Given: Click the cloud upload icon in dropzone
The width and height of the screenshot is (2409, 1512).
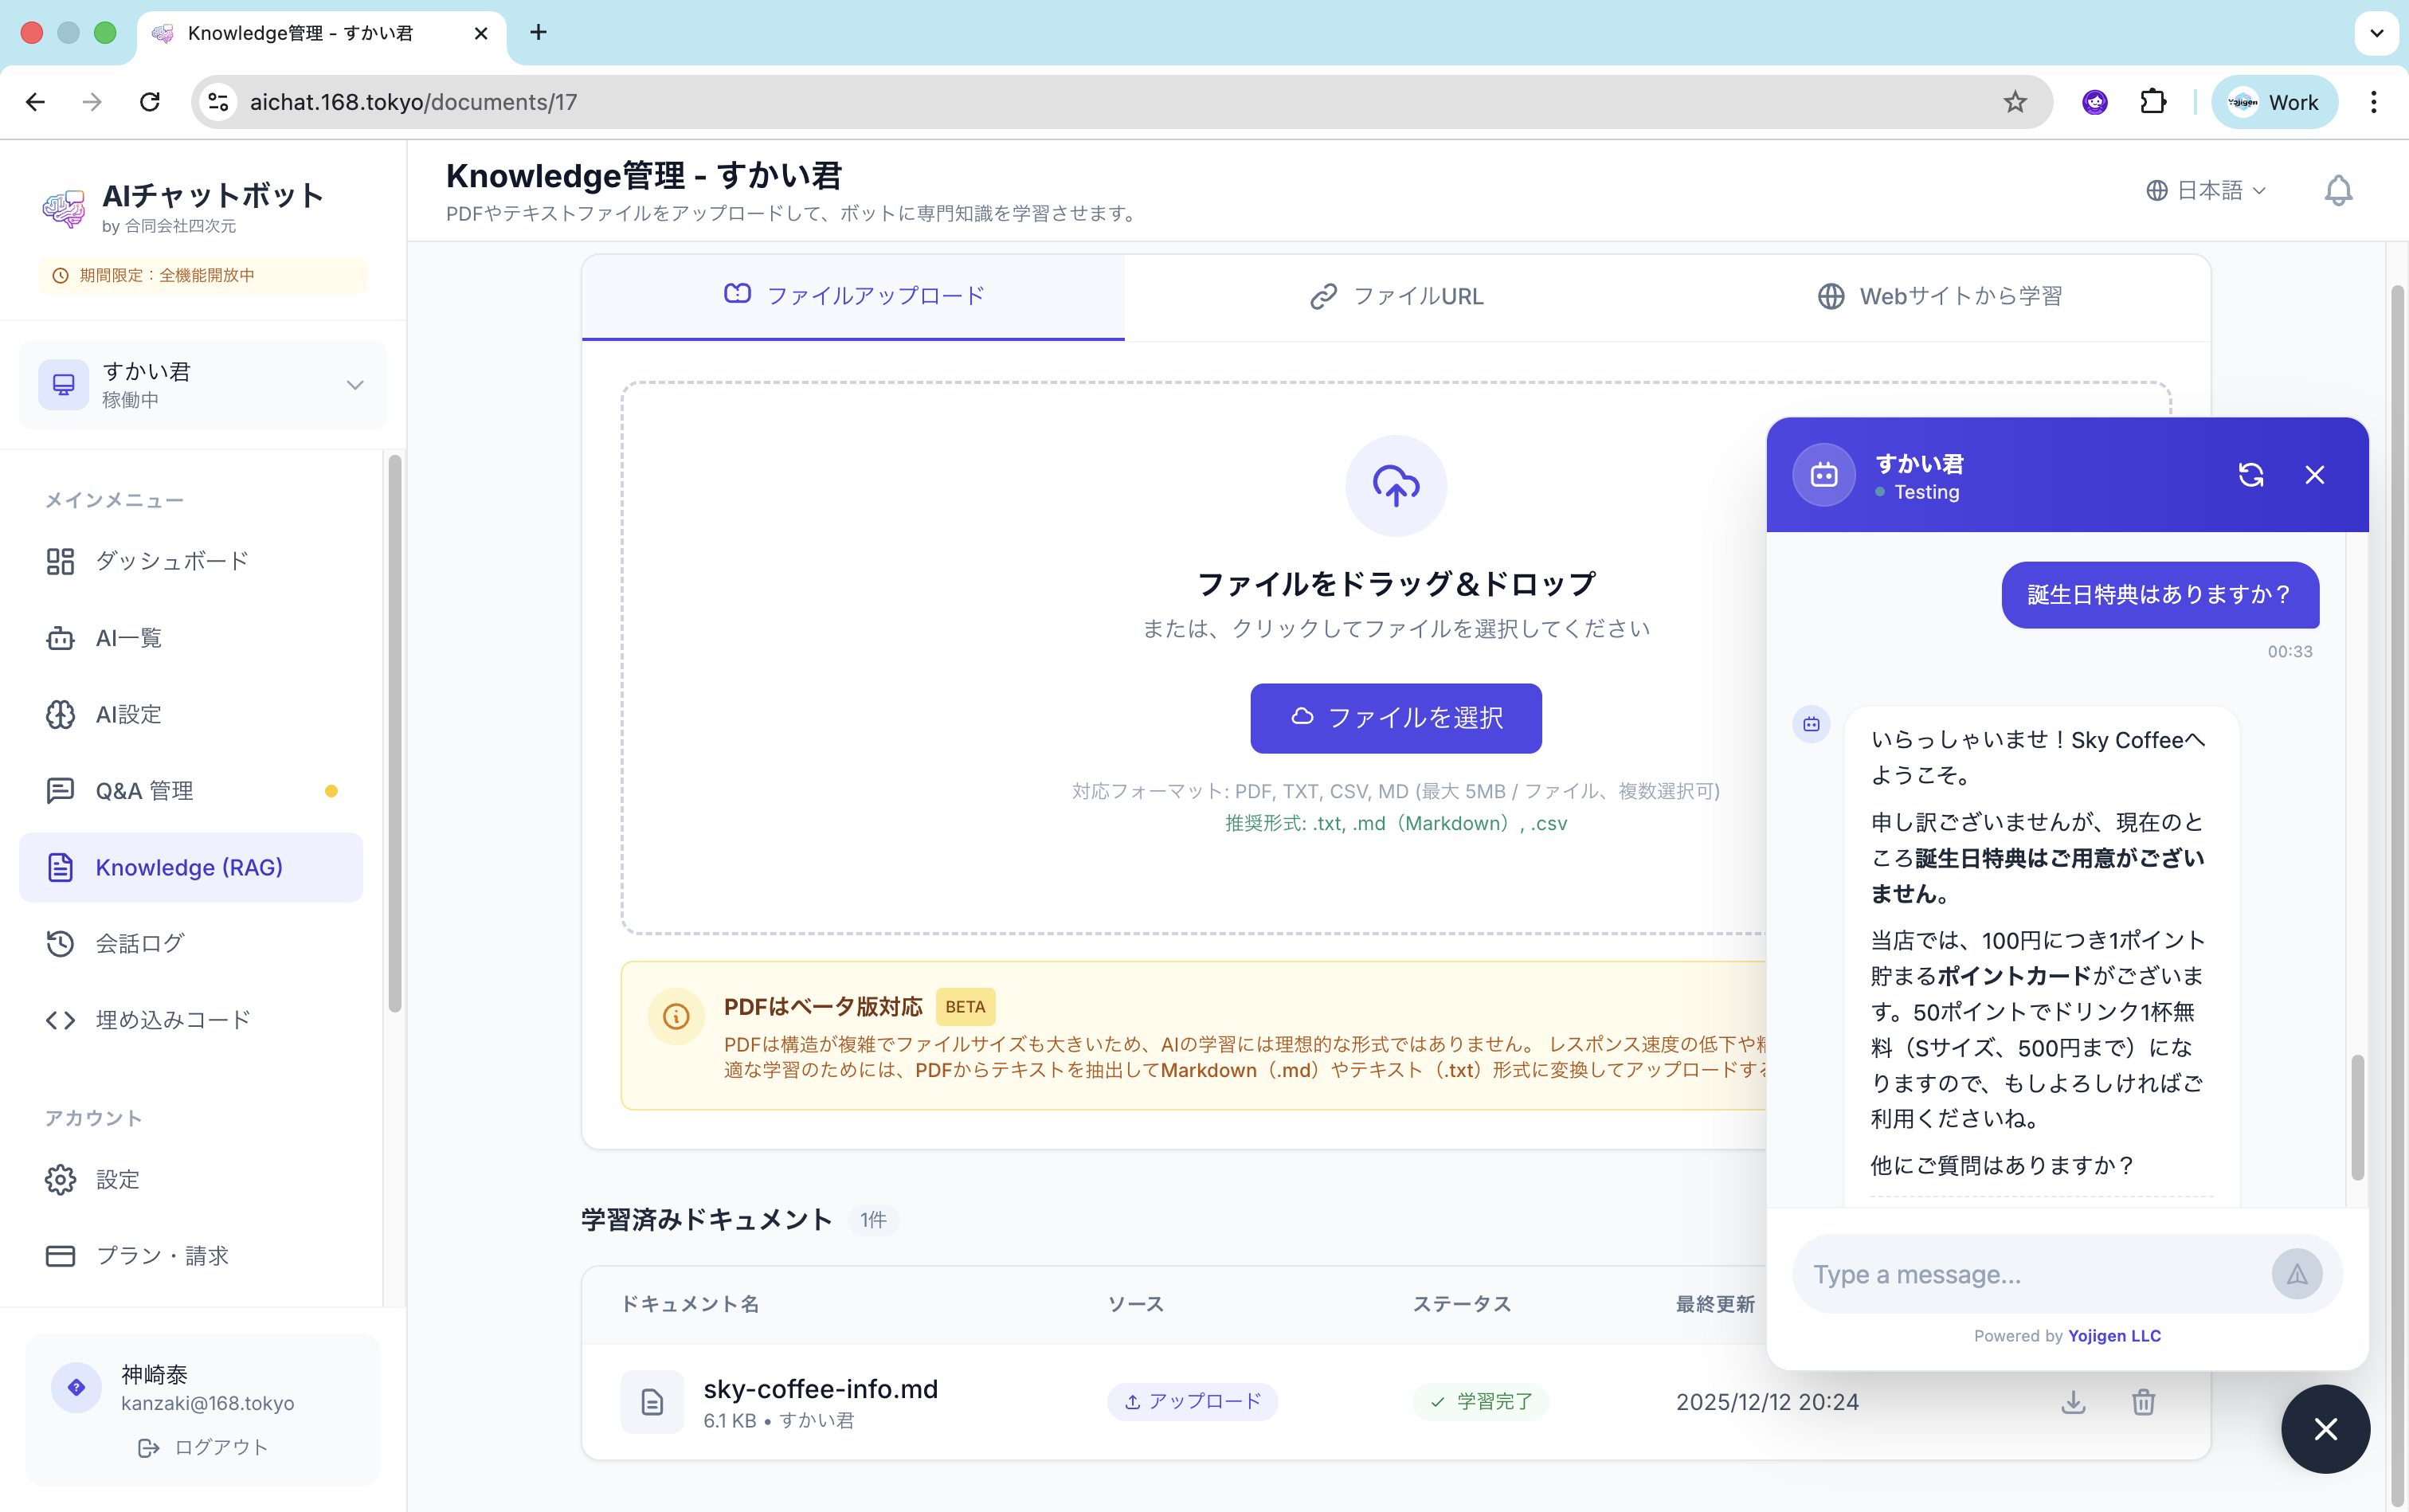Looking at the screenshot, I should (1395, 486).
